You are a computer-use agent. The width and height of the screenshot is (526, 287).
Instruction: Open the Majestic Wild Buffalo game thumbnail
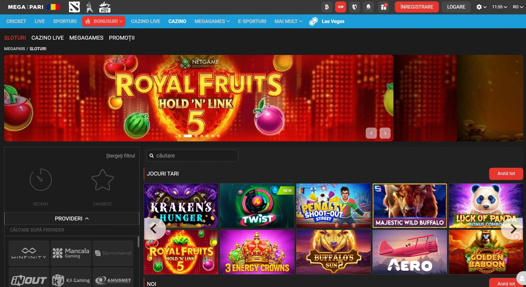[409, 205]
